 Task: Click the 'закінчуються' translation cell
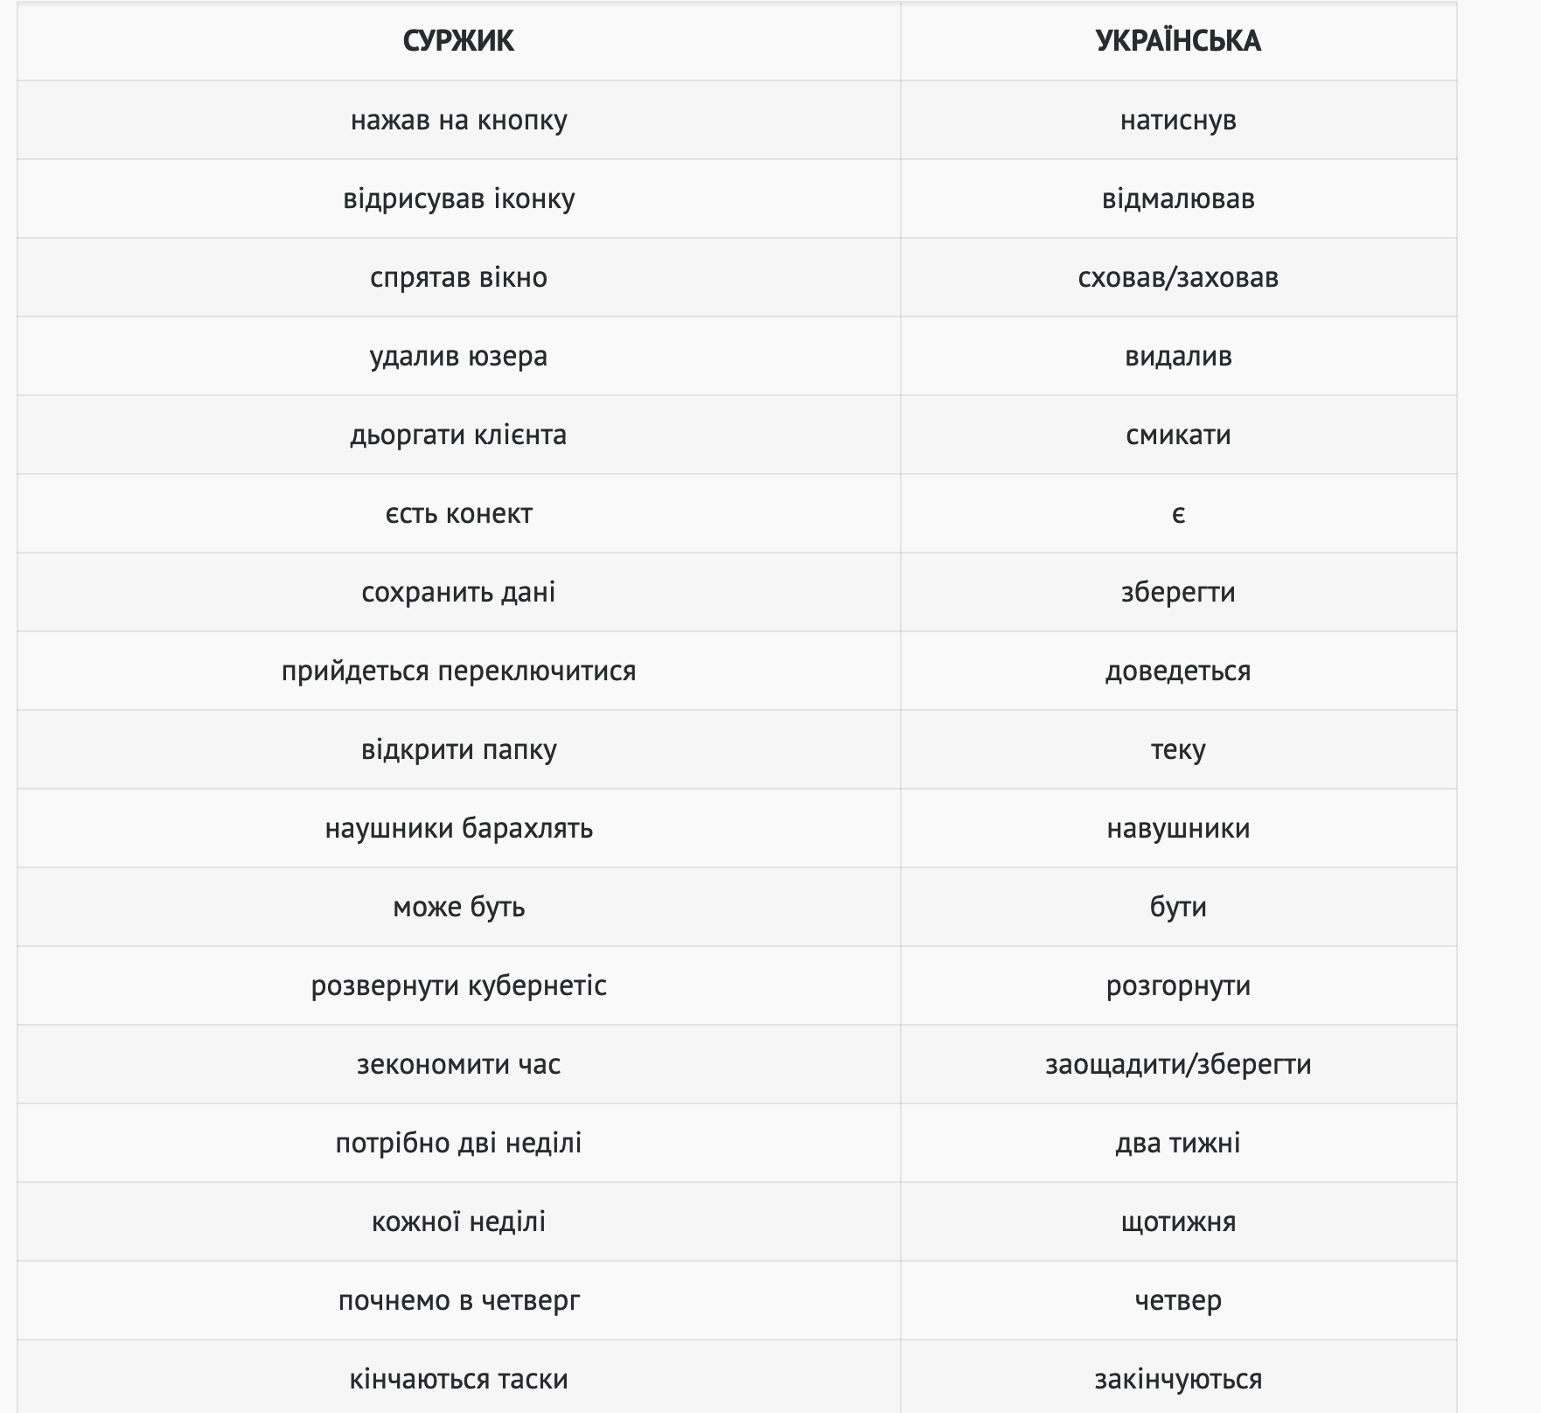[1177, 1379]
